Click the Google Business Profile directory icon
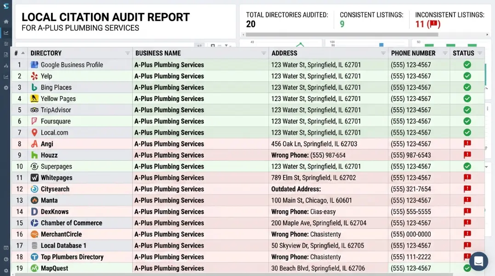495x276 pixels. coord(34,65)
